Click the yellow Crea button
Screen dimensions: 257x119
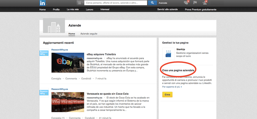coord(167,95)
